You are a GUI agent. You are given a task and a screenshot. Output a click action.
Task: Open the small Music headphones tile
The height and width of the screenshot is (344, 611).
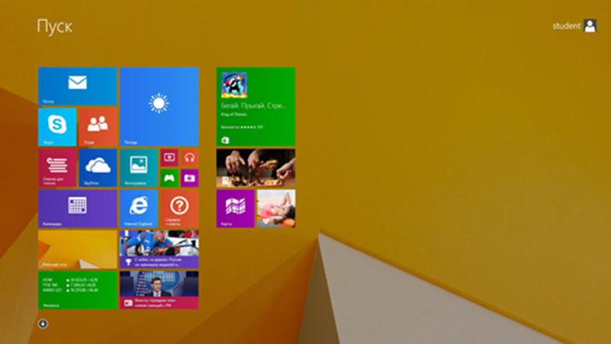tap(190, 158)
